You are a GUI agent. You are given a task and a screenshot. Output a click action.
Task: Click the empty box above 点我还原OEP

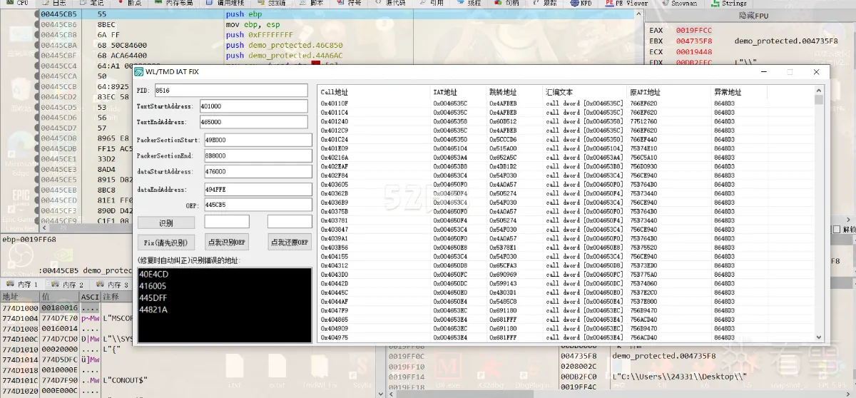tap(290, 222)
